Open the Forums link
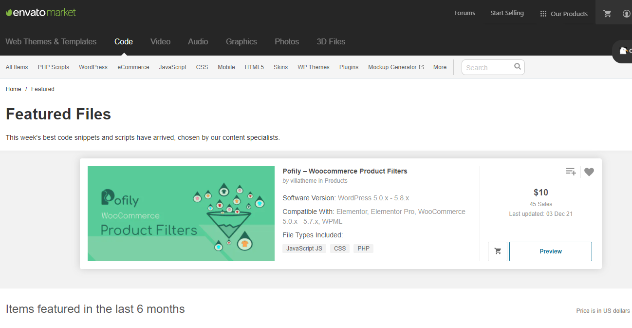This screenshot has width=632, height=328. click(465, 13)
